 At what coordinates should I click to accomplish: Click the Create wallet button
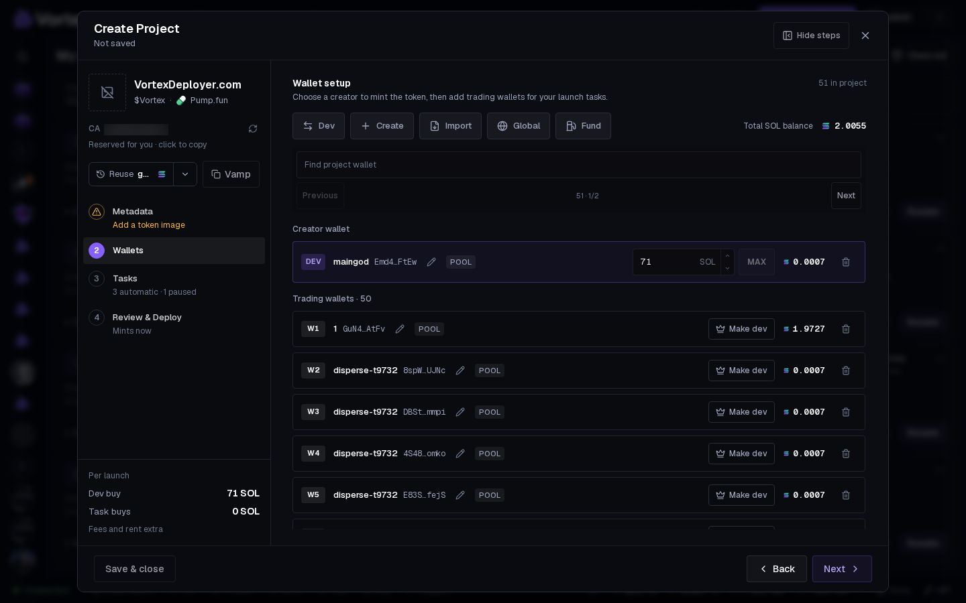(x=382, y=126)
